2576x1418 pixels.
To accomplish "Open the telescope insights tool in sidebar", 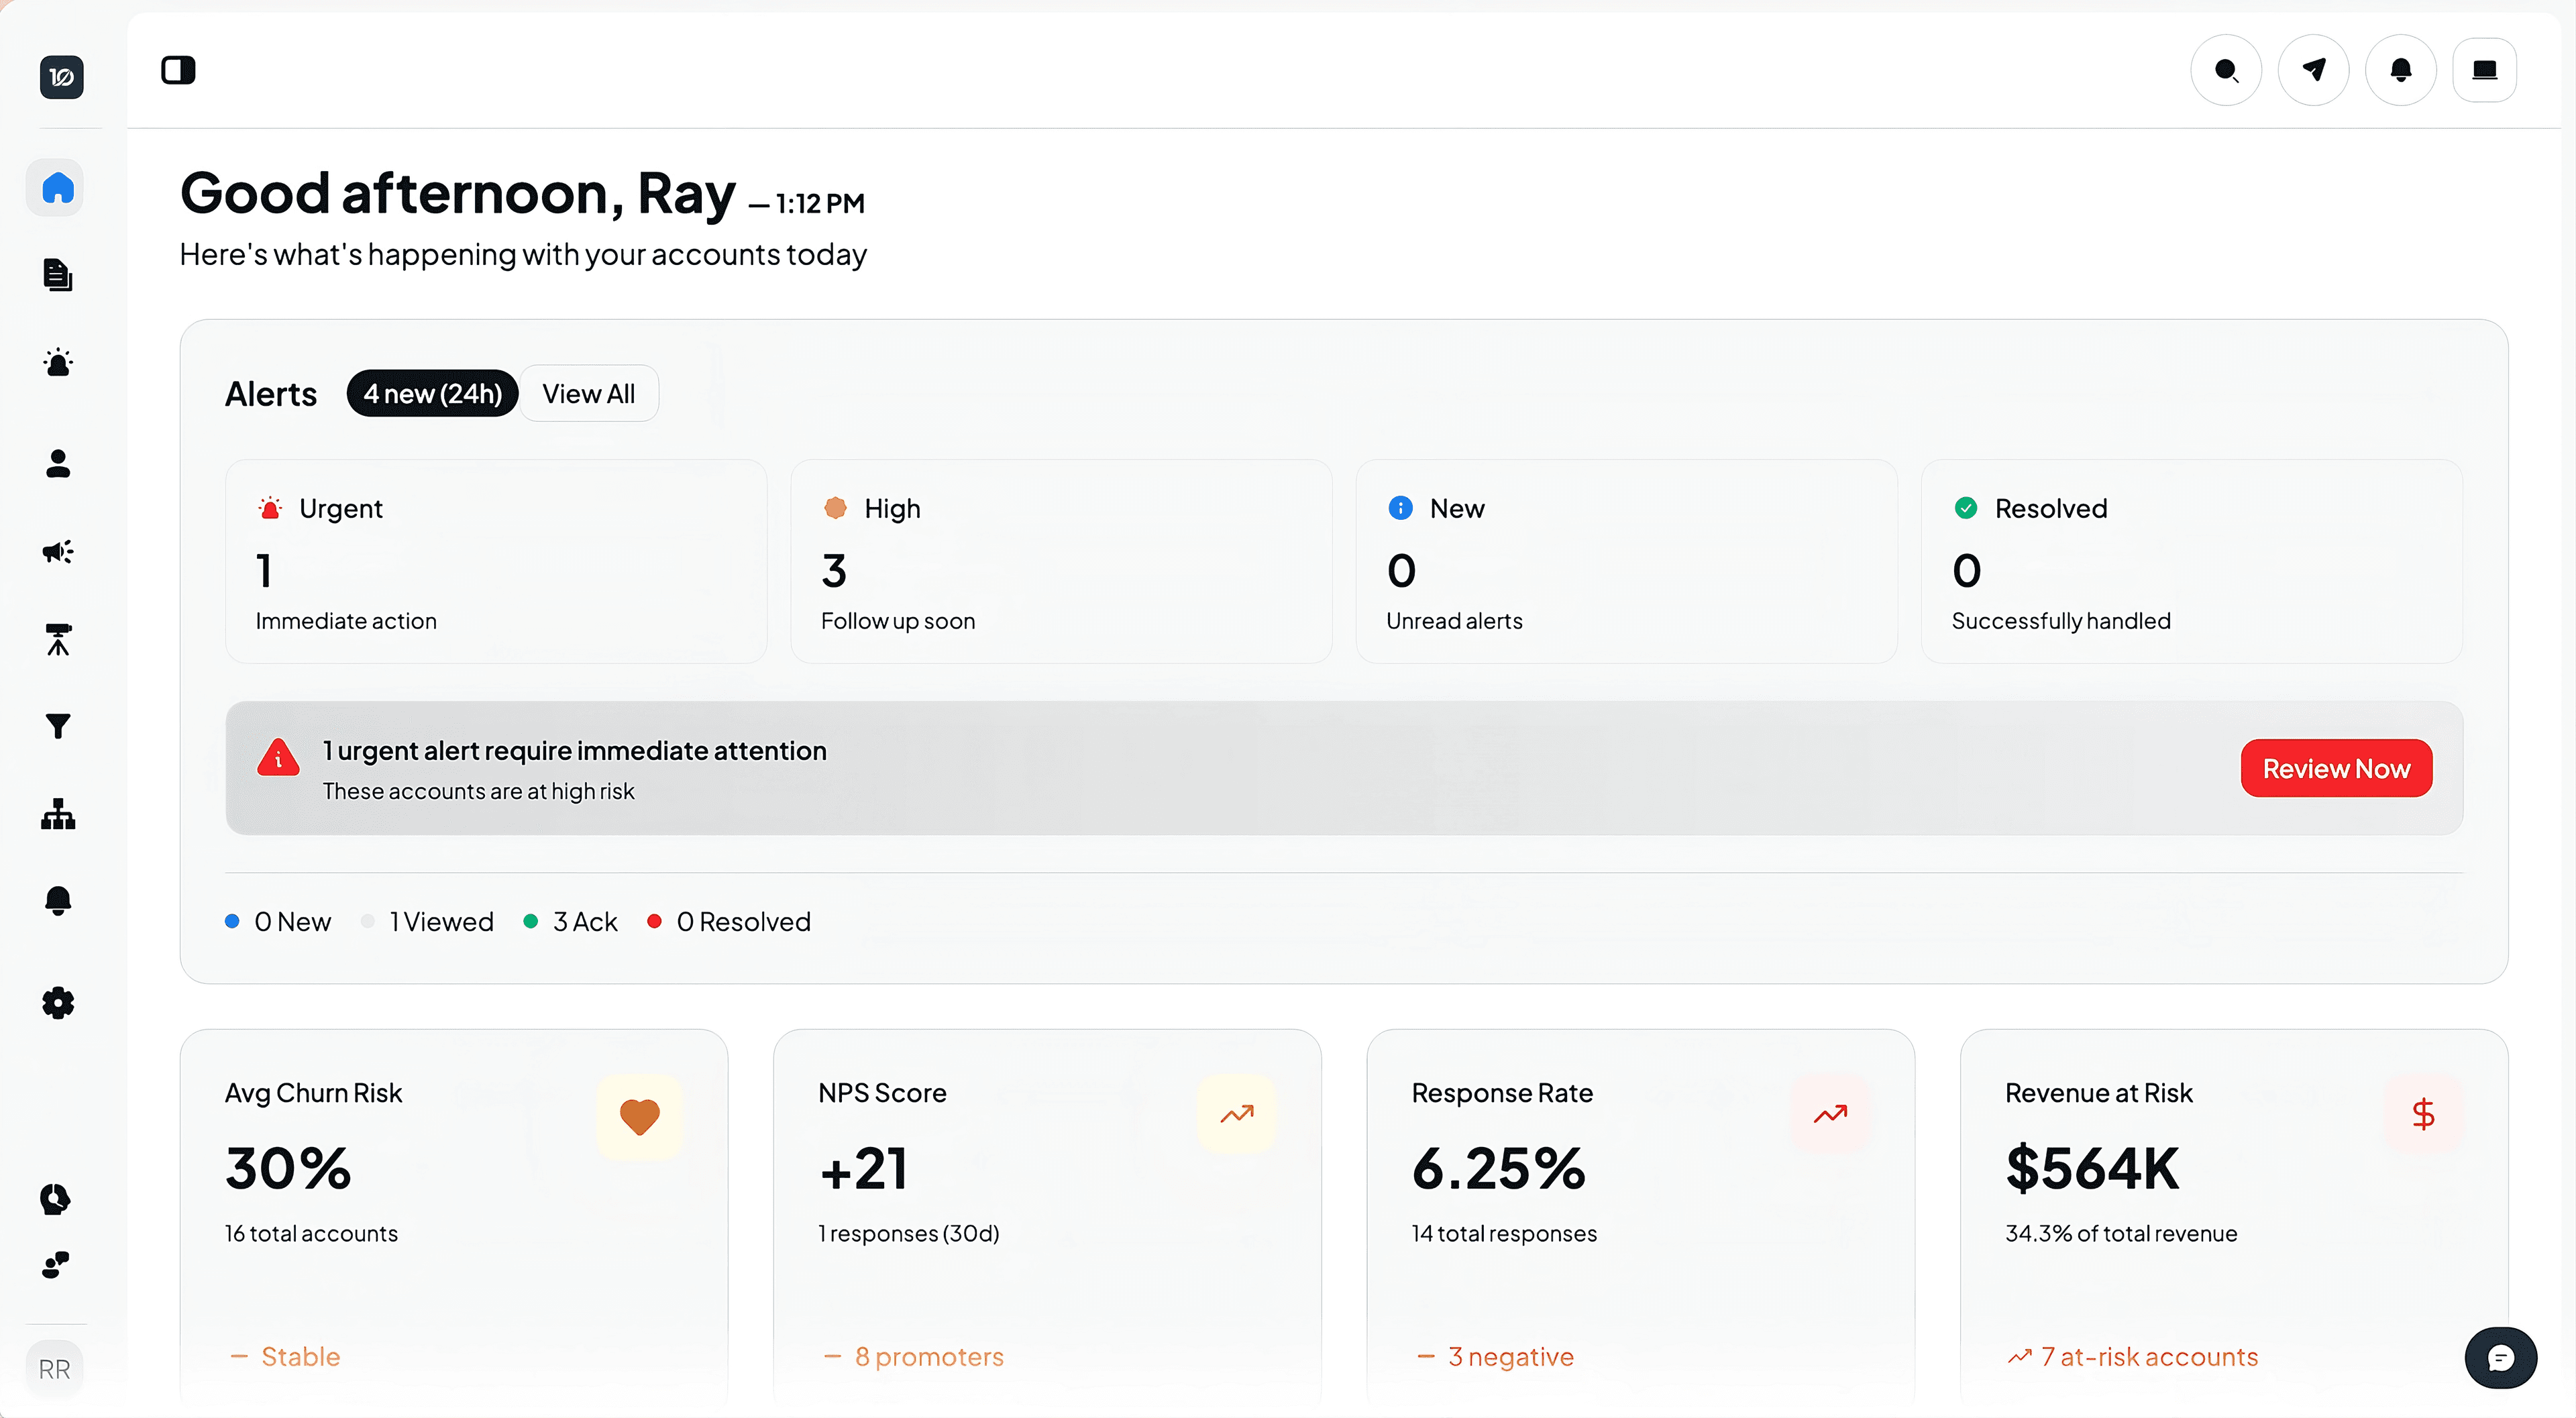I will 57,640.
